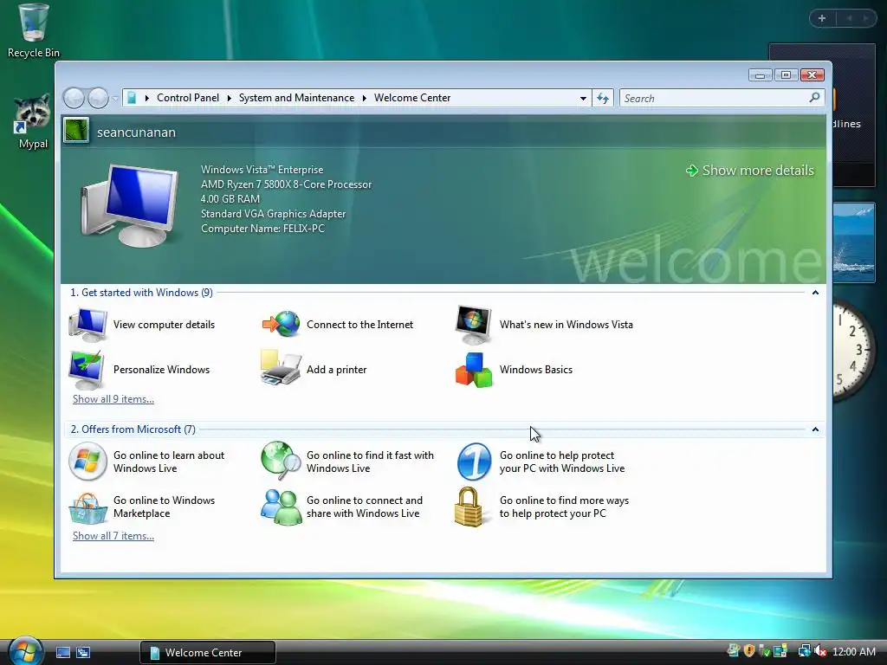Select the padlock icon for more protection
The width and height of the screenshot is (887, 665).
[x=469, y=507]
